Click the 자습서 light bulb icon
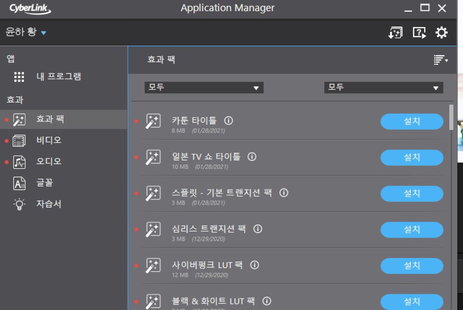 pyautogui.click(x=19, y=204)
